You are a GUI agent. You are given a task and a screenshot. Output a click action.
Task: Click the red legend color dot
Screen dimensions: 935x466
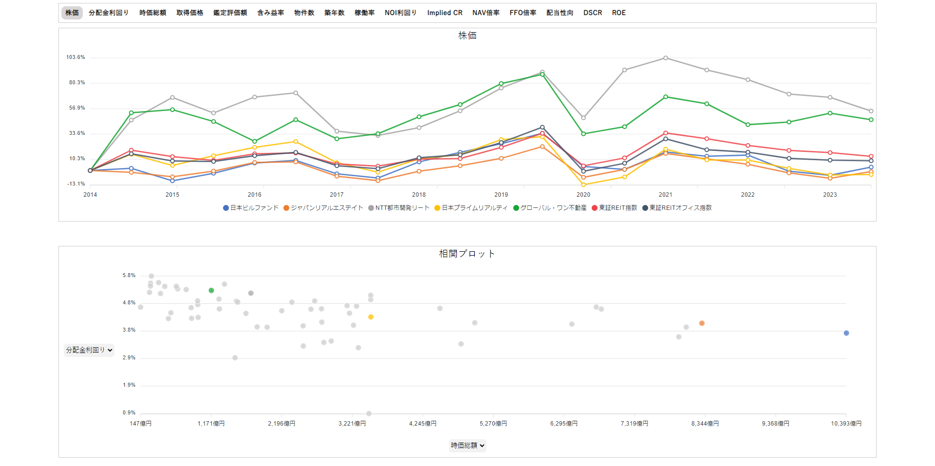pos(595,208)
